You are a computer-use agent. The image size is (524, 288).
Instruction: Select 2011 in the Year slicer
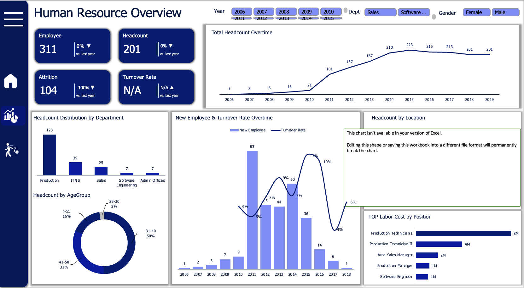coord(242,18)
